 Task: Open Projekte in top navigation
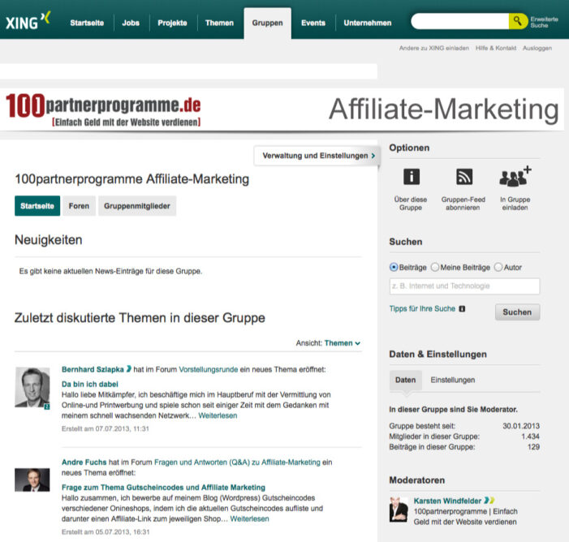tap(172, 23)
